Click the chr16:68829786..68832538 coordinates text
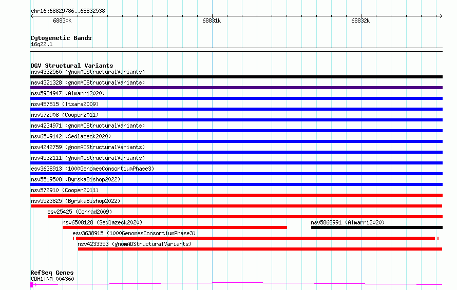The height and width of the screenshot is (290, 457). 68,11
